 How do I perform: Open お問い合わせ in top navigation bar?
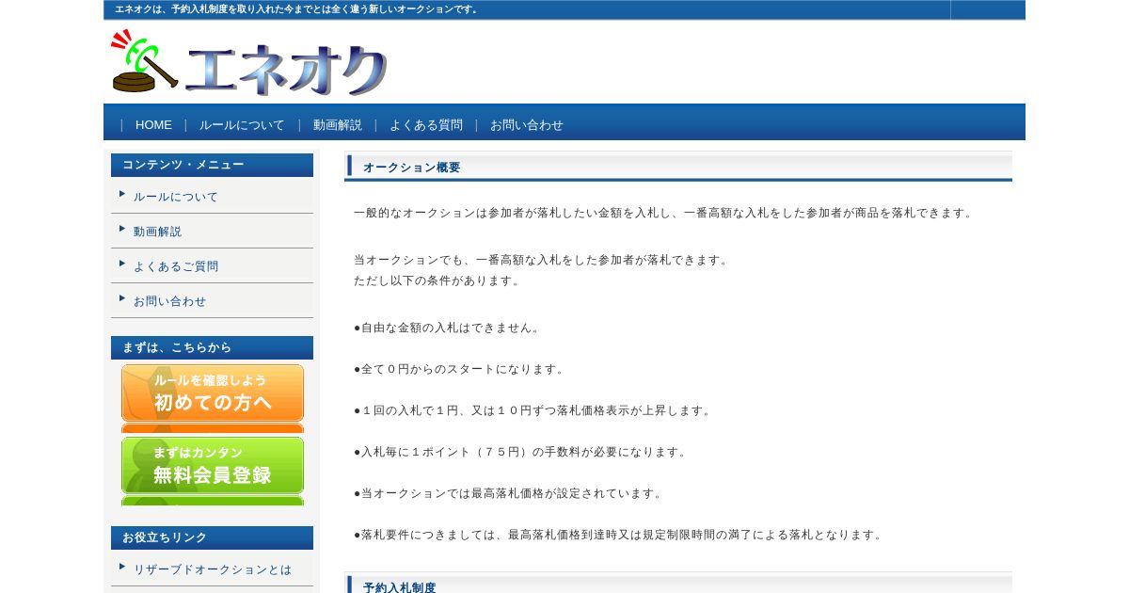coord(527,125)
